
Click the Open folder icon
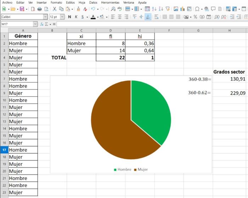(13, 9)
